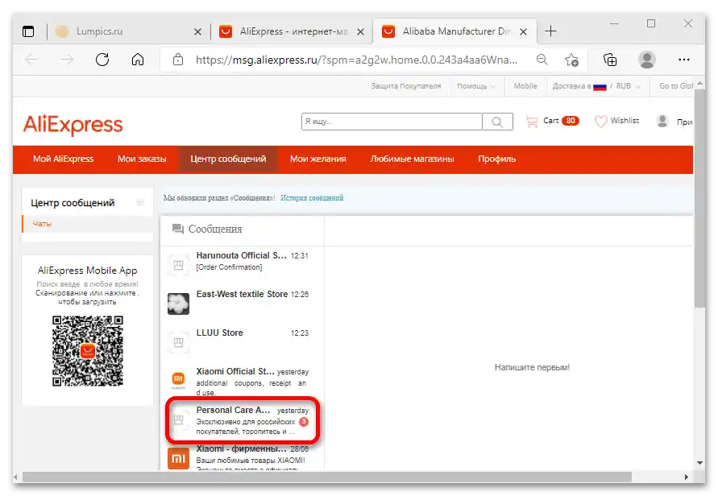
Task: Click the Xiaomi фирменный orange Mi avatar
Action: coord(178,458)
